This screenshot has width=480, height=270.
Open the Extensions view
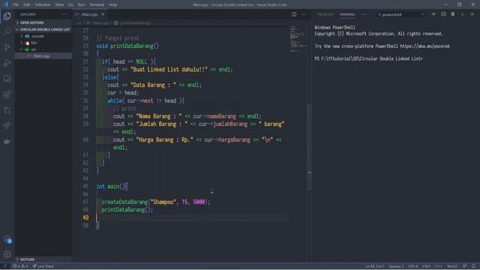(7, 94)
